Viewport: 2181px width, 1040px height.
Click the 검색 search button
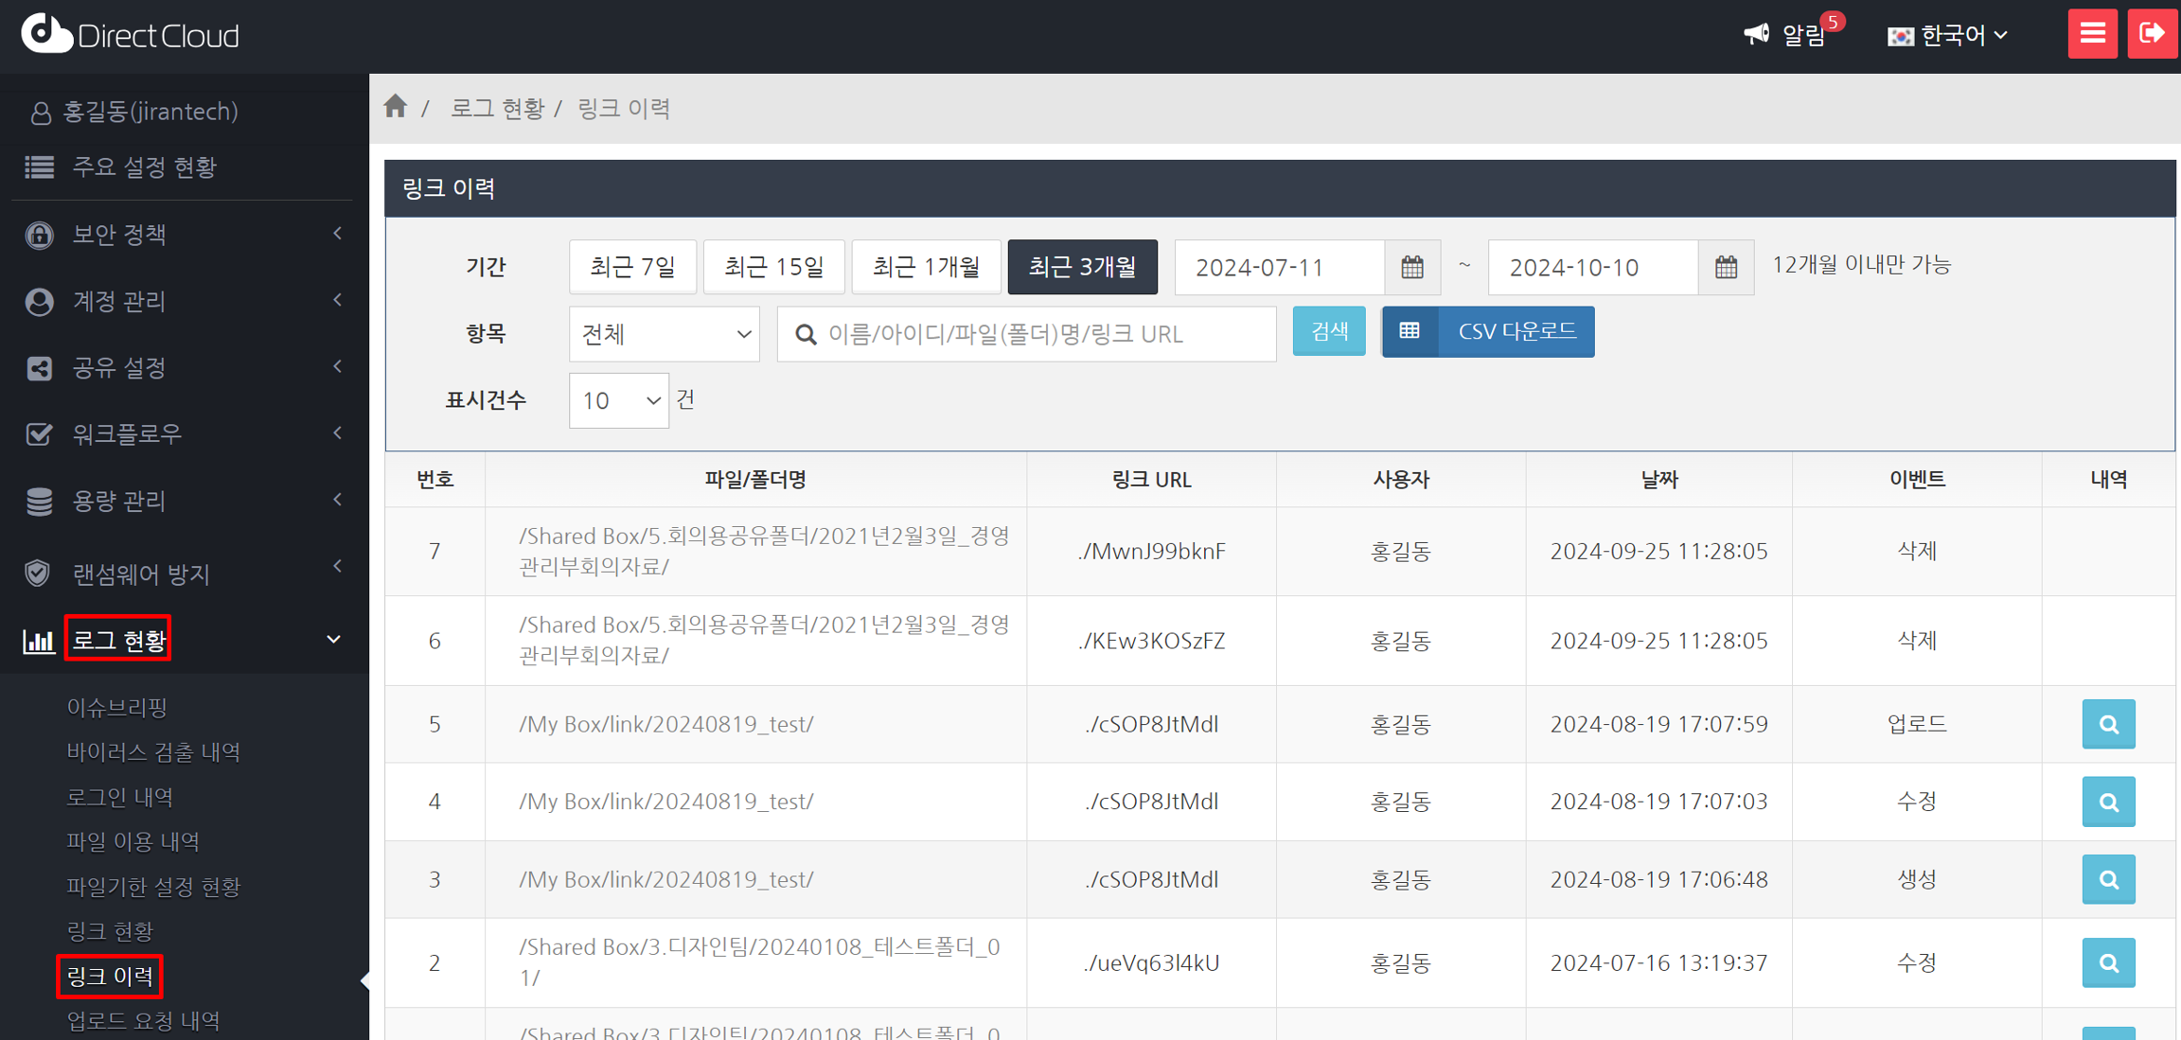(1328, 331)
